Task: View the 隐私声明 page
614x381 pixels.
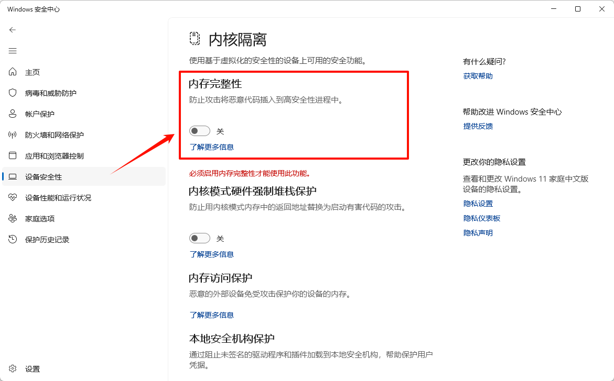Action: pos(478,232)
